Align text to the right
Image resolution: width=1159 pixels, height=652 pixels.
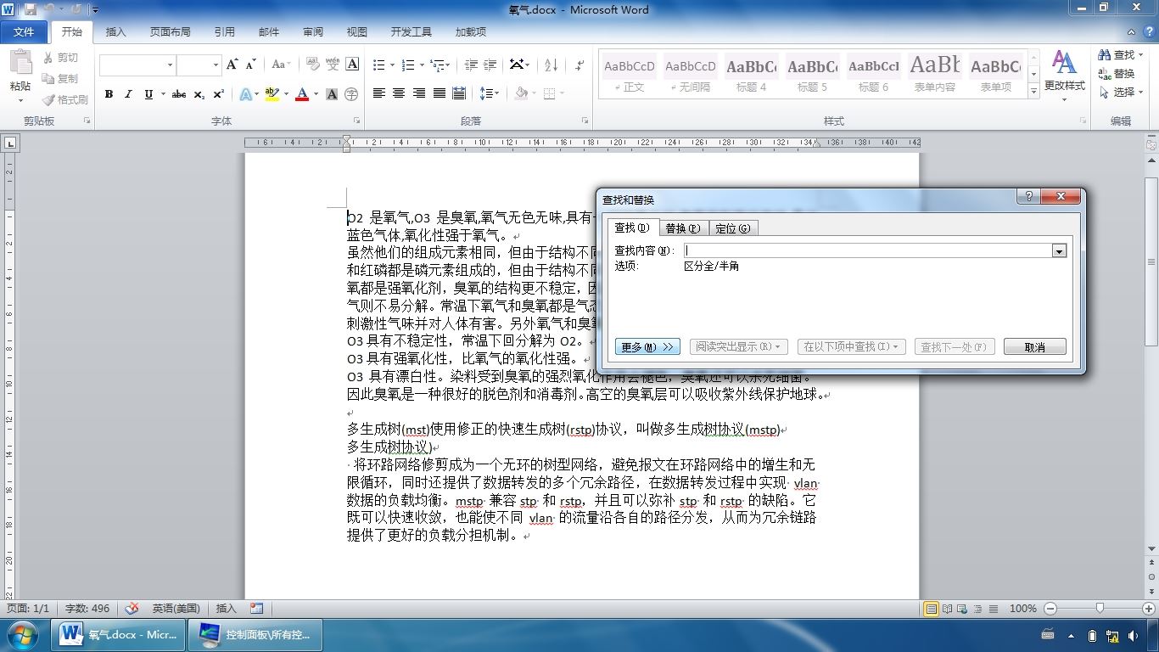[x=419, y=93]
